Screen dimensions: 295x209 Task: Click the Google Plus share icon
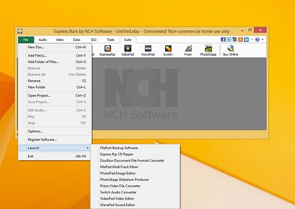(235, 39)
